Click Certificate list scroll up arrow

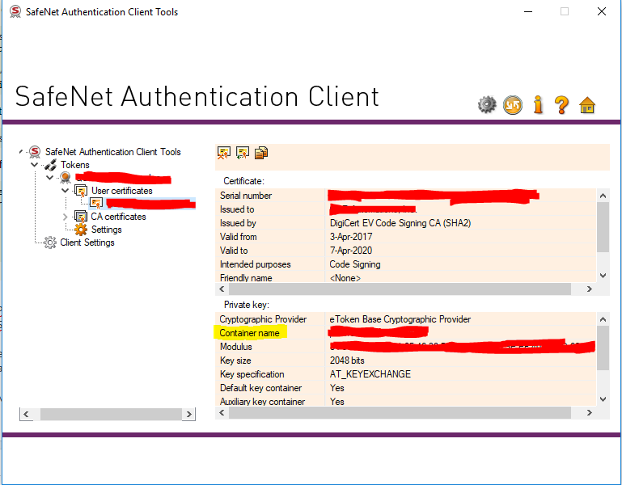coord(603,196)
